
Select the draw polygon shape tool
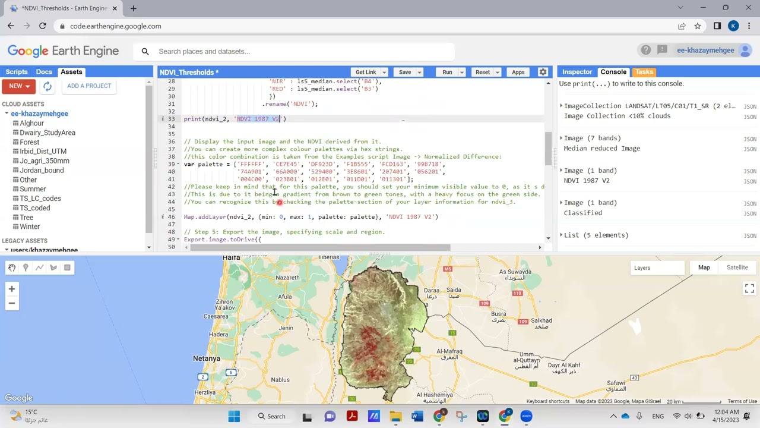(53, 268)
